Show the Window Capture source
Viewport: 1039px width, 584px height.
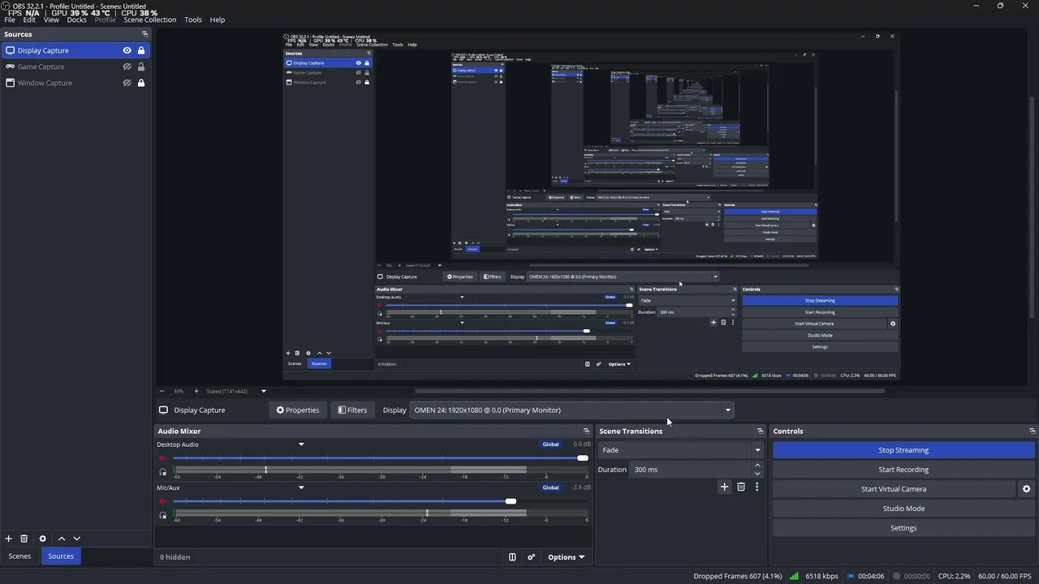click(127, 83)
